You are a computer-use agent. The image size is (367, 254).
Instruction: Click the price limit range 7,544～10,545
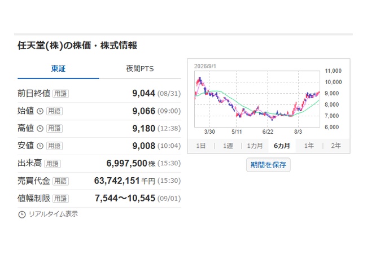(125, 198)
